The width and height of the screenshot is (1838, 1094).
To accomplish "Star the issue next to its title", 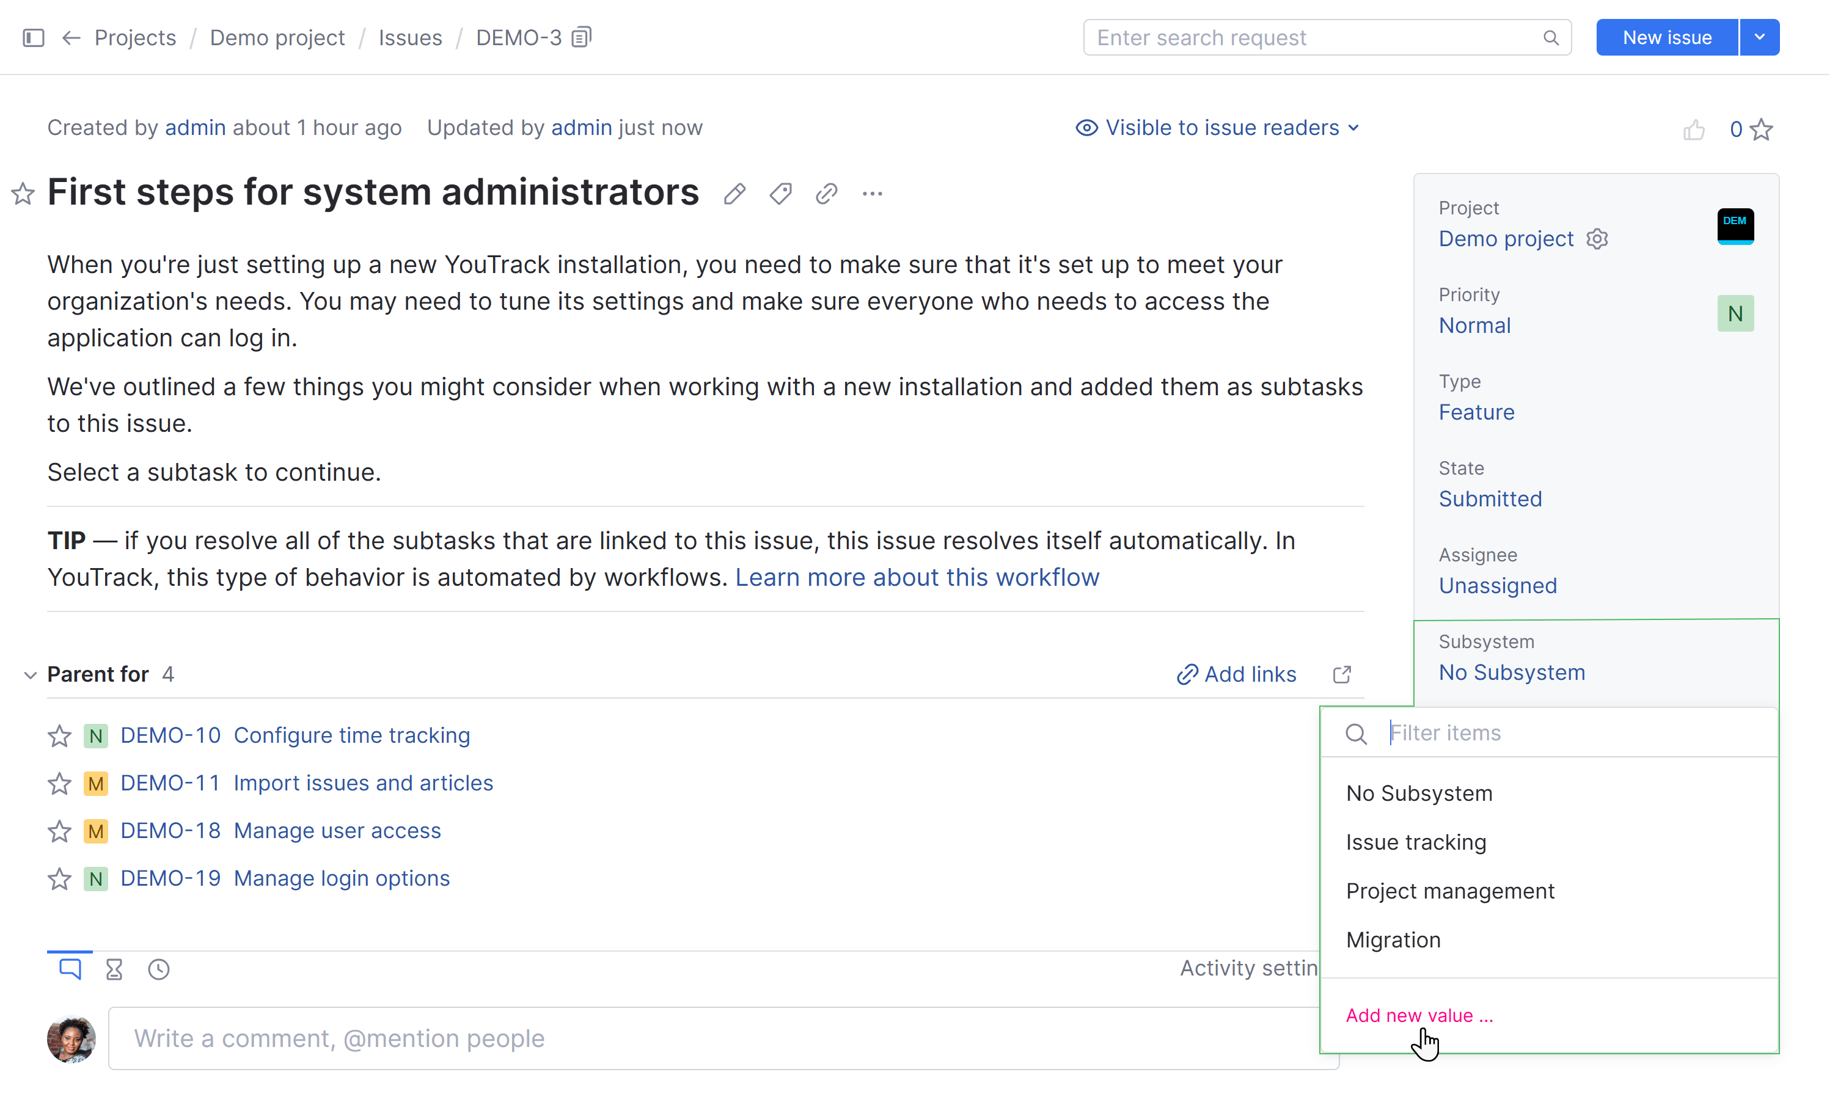I will pyautogui.click(x=23, y=194).
